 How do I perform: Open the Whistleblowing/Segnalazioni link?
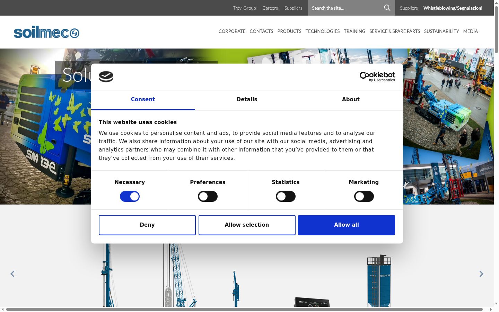tap(453, 8)
